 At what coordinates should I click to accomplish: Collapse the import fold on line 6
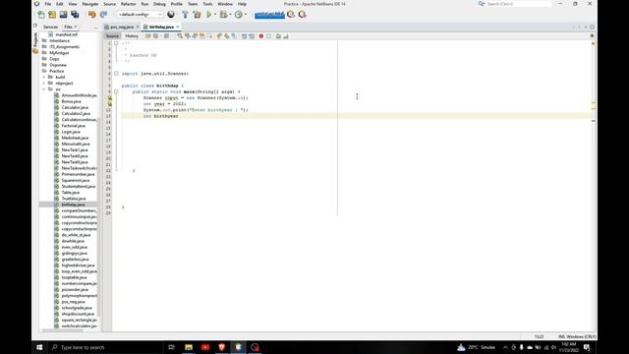pos(116,74)
